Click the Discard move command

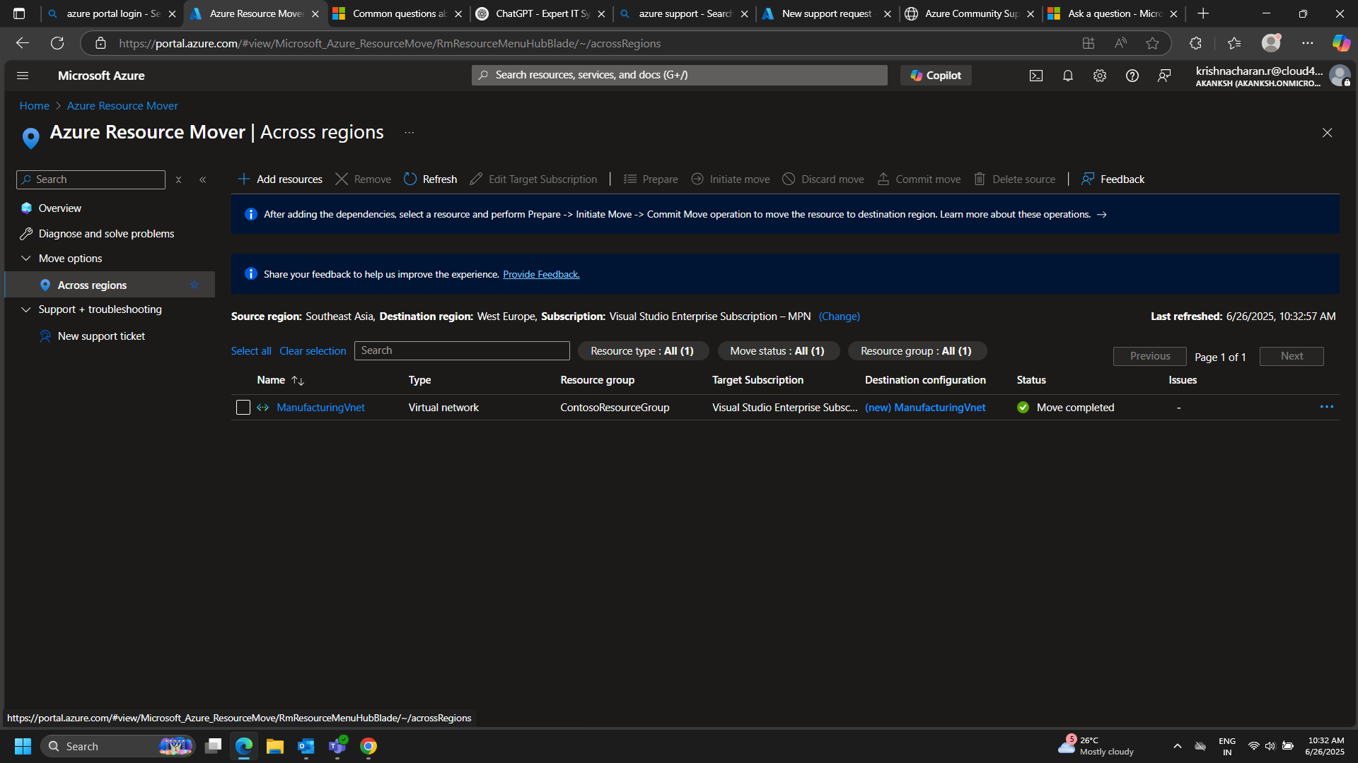pos(823,179)
